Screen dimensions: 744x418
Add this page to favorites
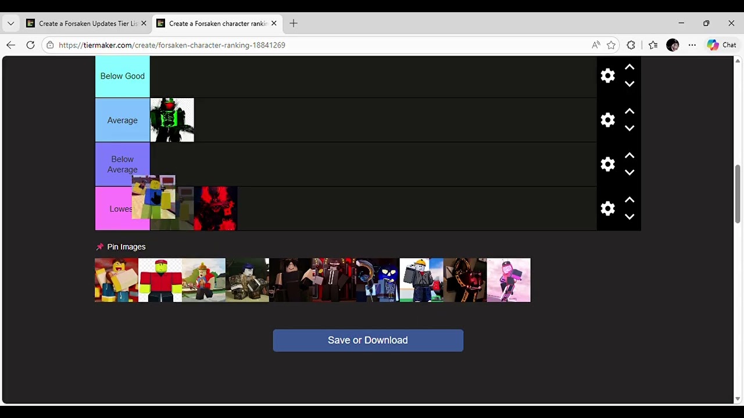click(611, 45)
